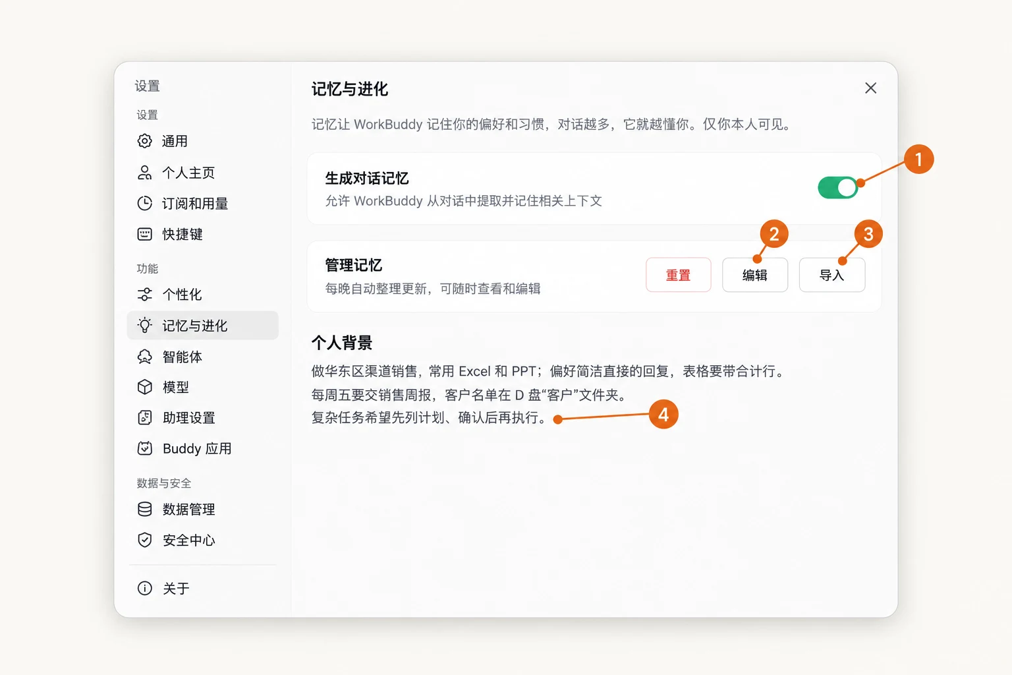1012x675 pixels.
Task: Toggle the 生成对话记忆 switch off
Action: 837,188
